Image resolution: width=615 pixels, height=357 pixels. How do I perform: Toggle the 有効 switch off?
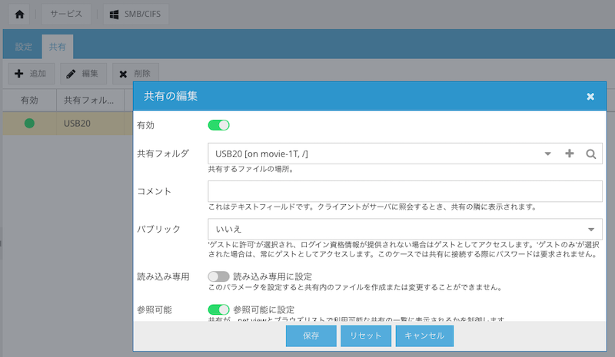tap(218, 125)
